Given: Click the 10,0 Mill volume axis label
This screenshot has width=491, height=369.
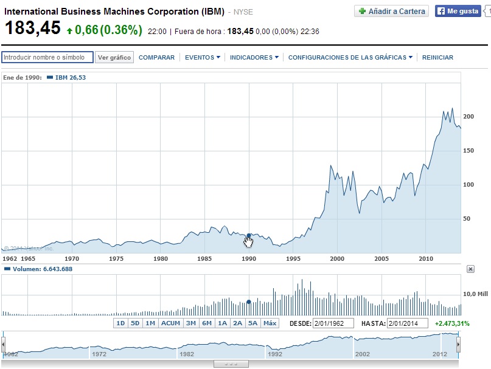Looking at the screenshot, I should click(x=475, y=294).
